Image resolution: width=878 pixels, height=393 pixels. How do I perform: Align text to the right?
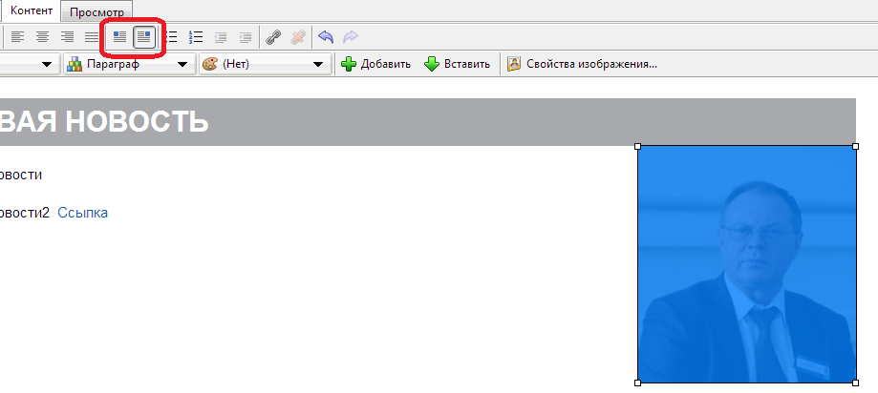pos(67,37)
